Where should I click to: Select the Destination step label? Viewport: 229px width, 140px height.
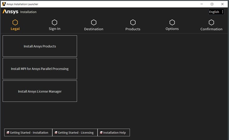click(x=93, y=29)
